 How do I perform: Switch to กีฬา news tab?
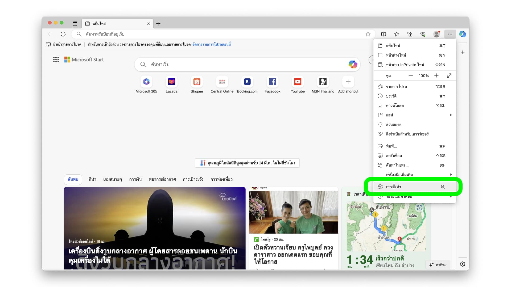92,179
